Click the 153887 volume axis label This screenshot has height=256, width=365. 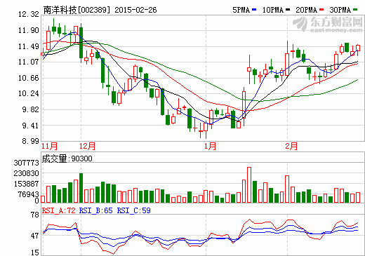[26, 184]
